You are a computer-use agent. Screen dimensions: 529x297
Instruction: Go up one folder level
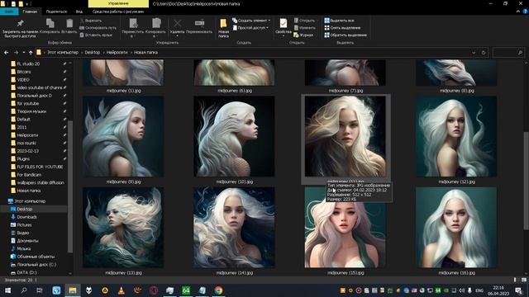point(31,53)
